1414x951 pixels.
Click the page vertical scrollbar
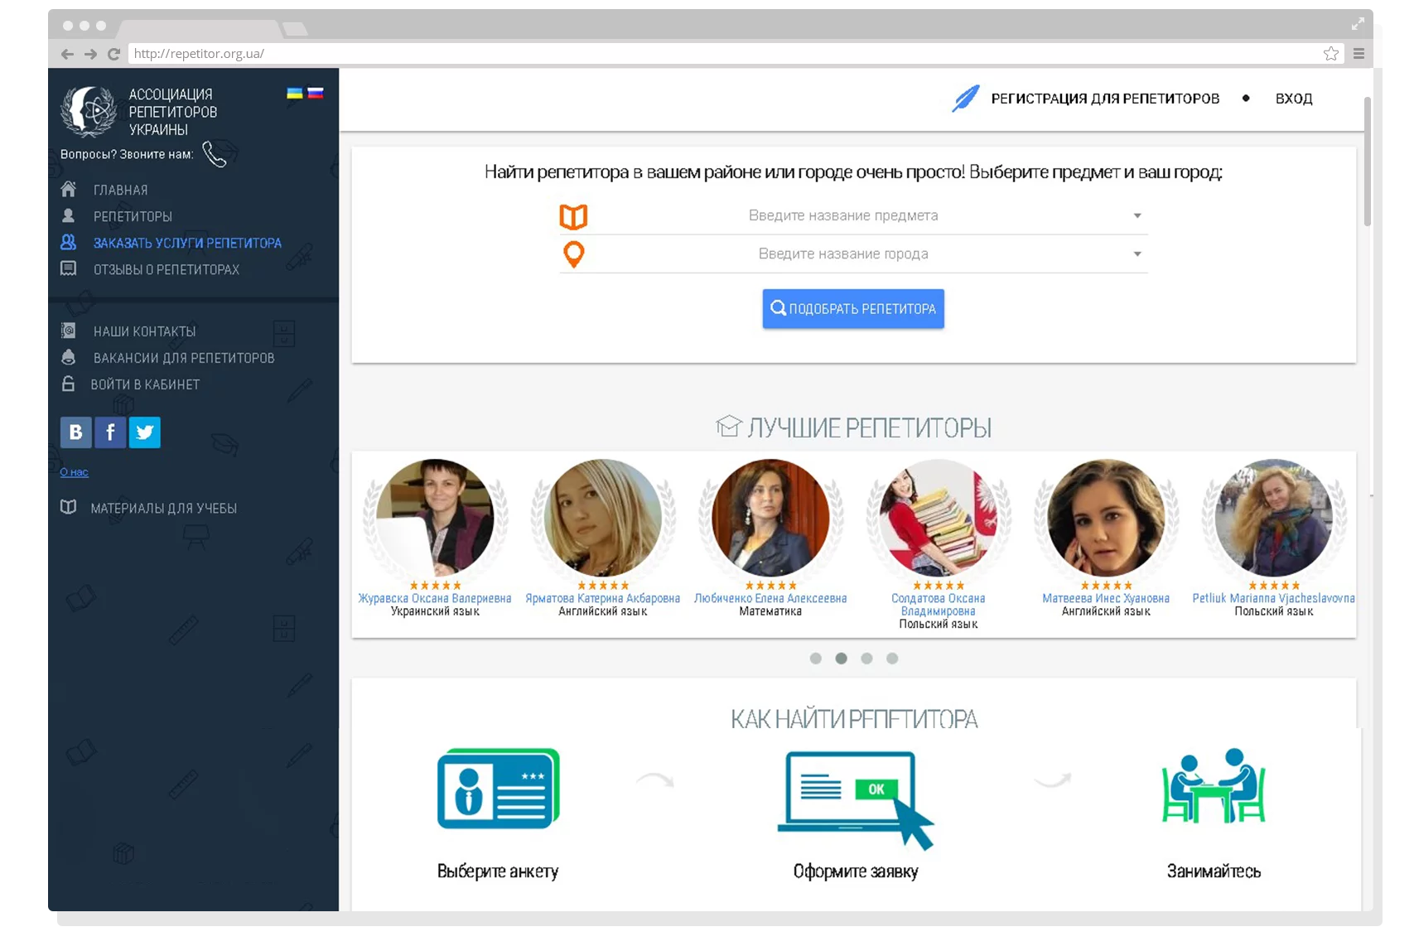[1368, 162]
